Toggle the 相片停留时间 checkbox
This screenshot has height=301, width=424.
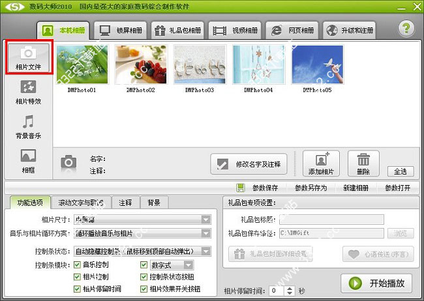click(x=78, y=289)
